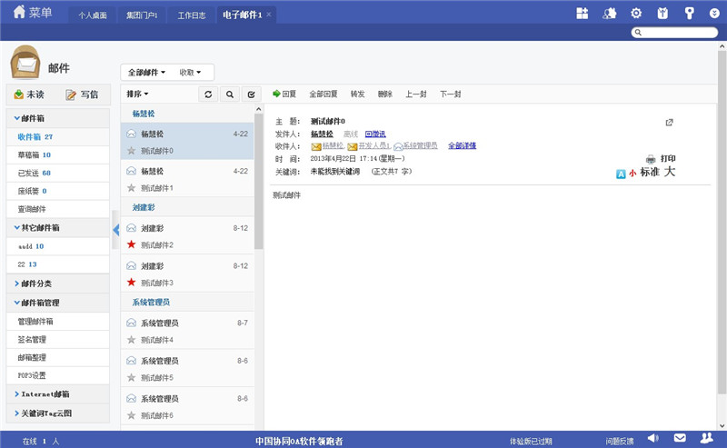Open the 排序 sort dropdown
The height and width of the screenshot is (448, 727).
tap(137, 95)
